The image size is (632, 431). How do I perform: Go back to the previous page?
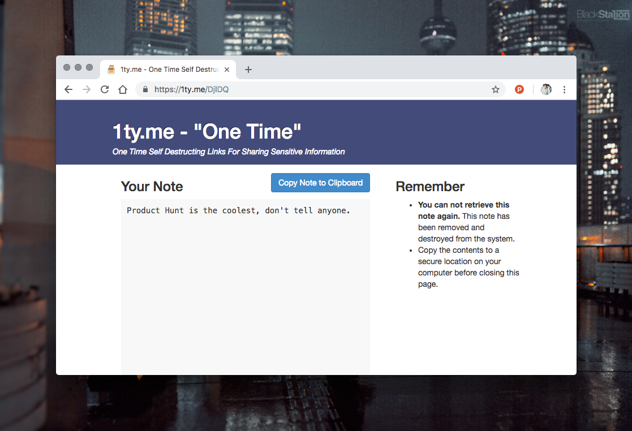tap(68, 89)
